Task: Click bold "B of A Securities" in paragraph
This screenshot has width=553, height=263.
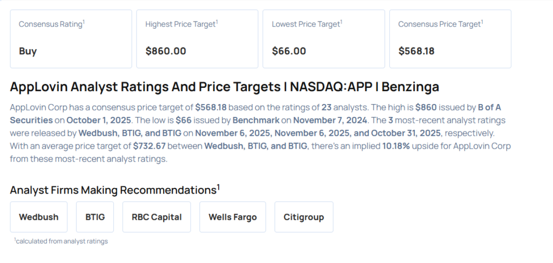Action: [x=32, y=120]
